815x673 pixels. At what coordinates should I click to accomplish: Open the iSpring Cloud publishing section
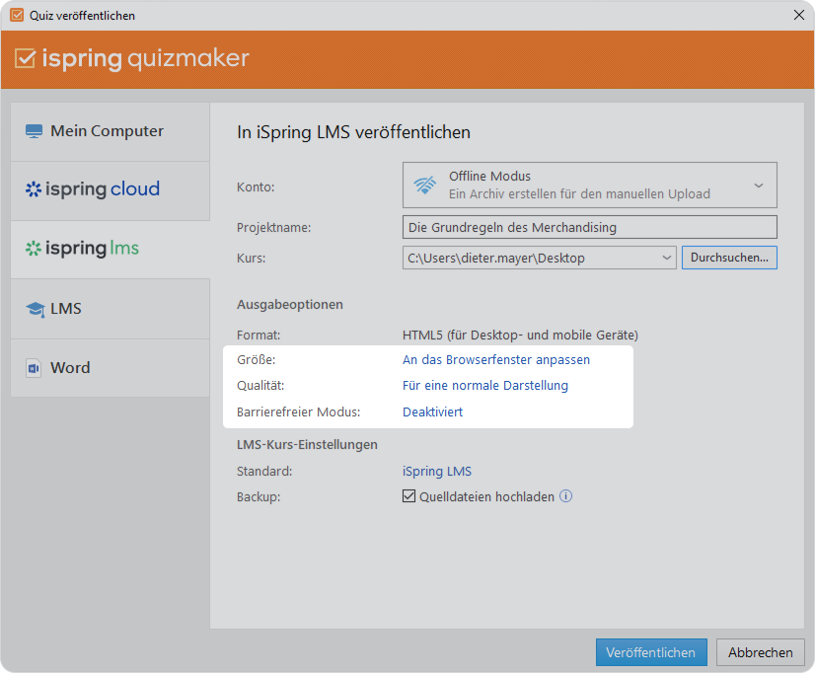tap(93, 189)
